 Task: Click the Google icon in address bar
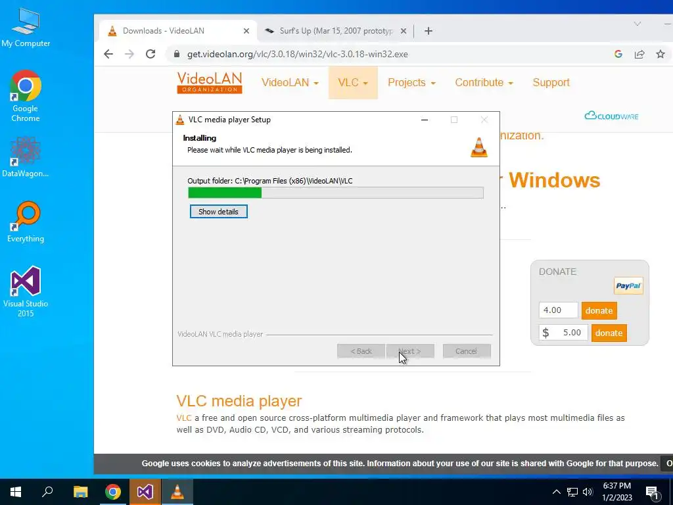618,54
